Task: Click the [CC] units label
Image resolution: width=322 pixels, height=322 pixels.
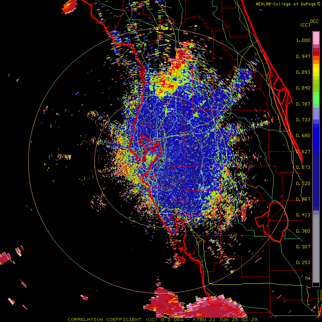Action: [305, 25]
